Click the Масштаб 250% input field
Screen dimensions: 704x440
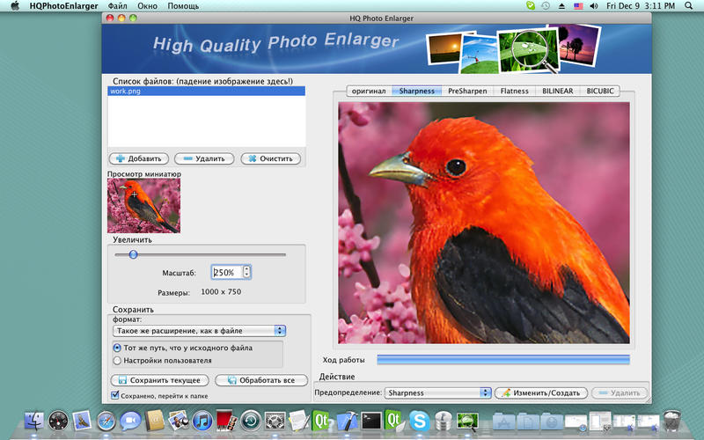coord(227,272)
